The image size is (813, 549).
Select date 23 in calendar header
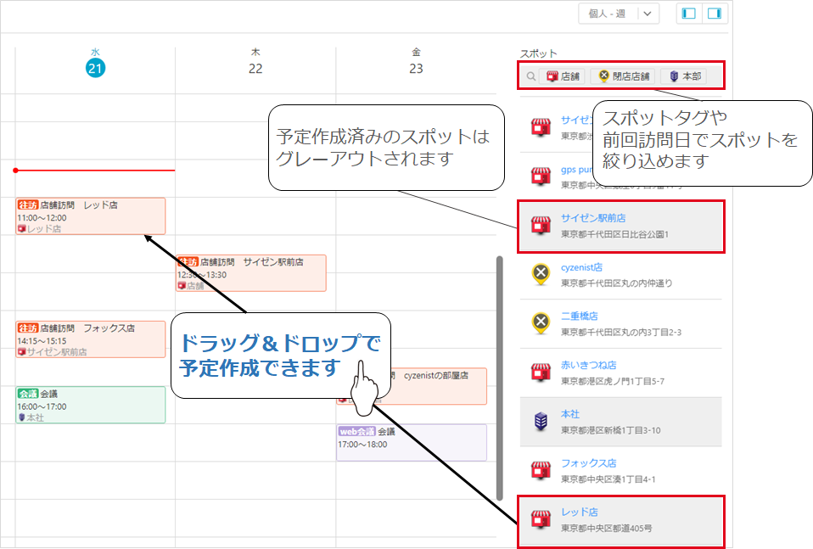(416, 69)
